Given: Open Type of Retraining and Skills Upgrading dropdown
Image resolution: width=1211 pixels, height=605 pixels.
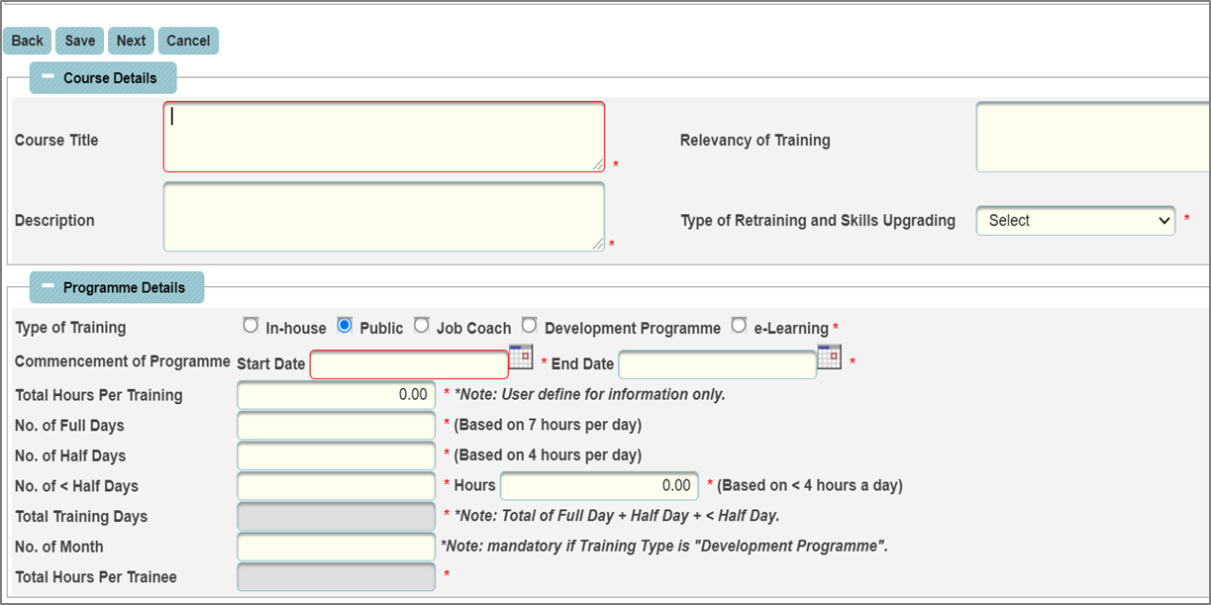Looking at the screenshot, I should coord(1076,221).
